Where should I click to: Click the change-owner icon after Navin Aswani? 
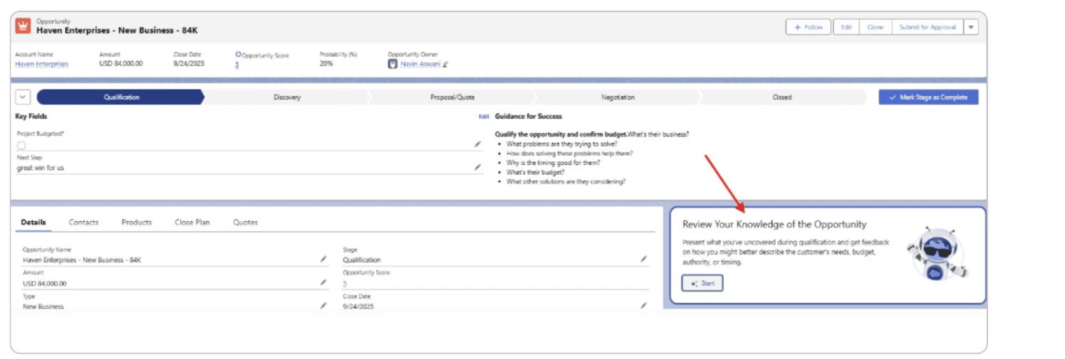point(446,65)
